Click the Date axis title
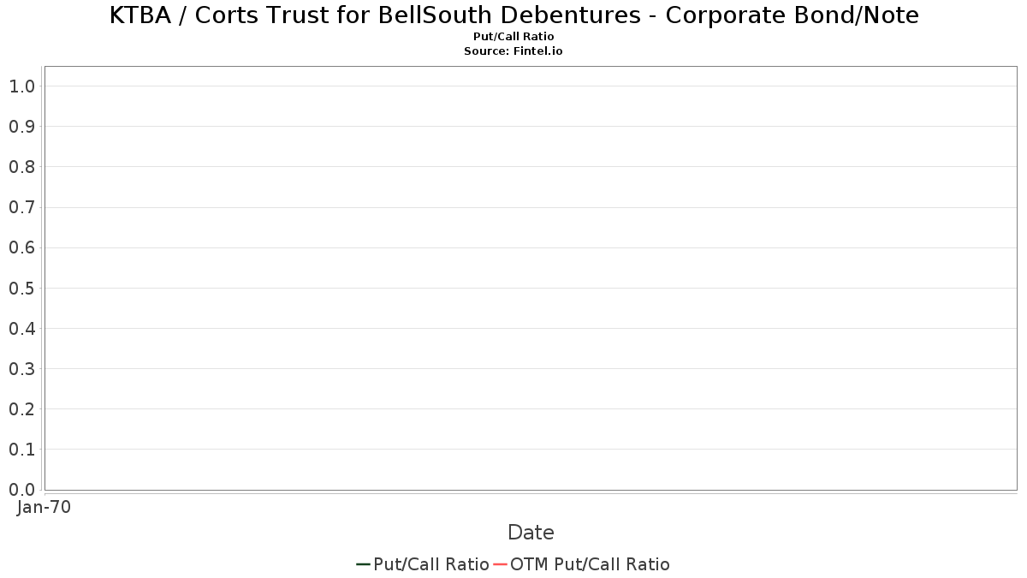The height and width of the screenshot is (578, 1027). (x=531, y=533)
